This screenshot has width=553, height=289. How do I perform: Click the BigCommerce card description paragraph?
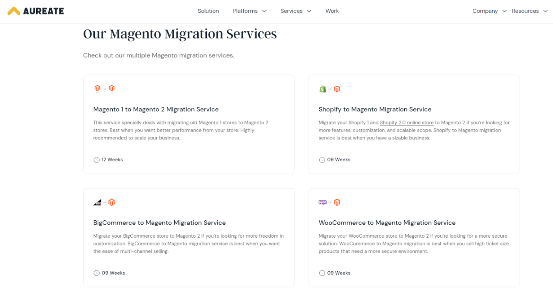(x=188, y=244)
